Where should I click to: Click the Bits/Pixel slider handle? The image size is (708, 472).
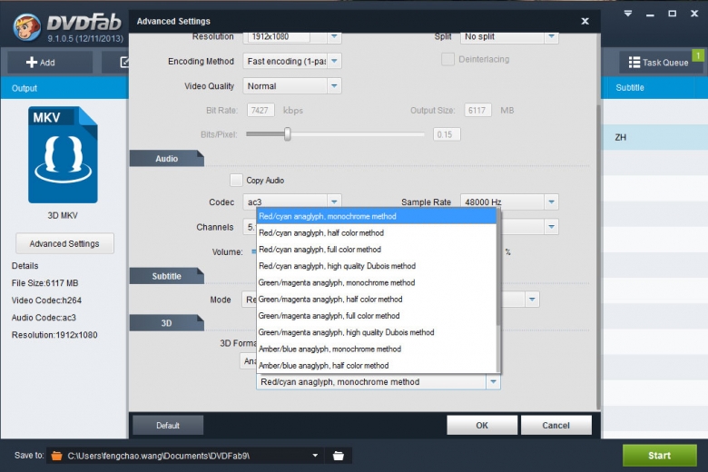(287, 134)
